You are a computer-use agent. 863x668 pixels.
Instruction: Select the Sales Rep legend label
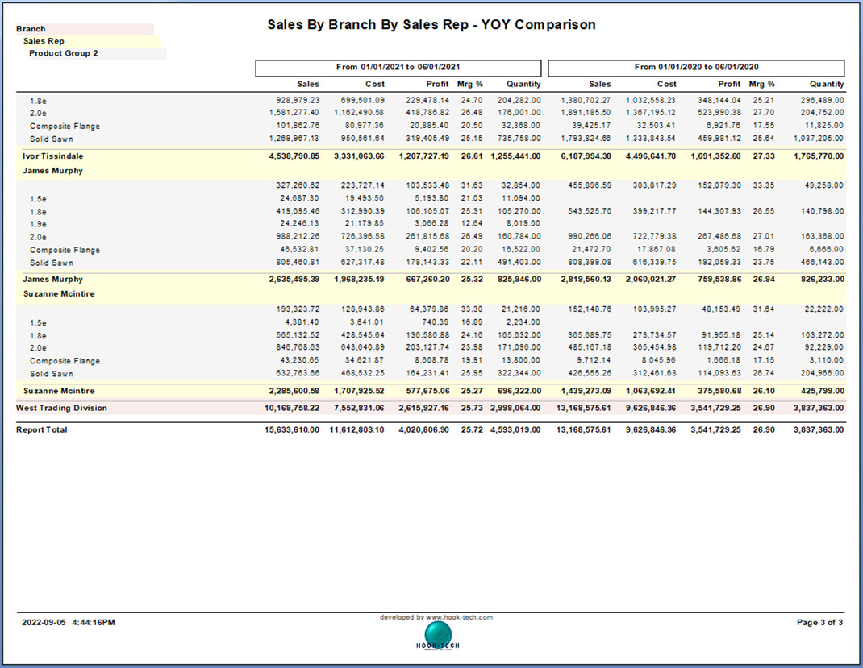coord(44,41)
